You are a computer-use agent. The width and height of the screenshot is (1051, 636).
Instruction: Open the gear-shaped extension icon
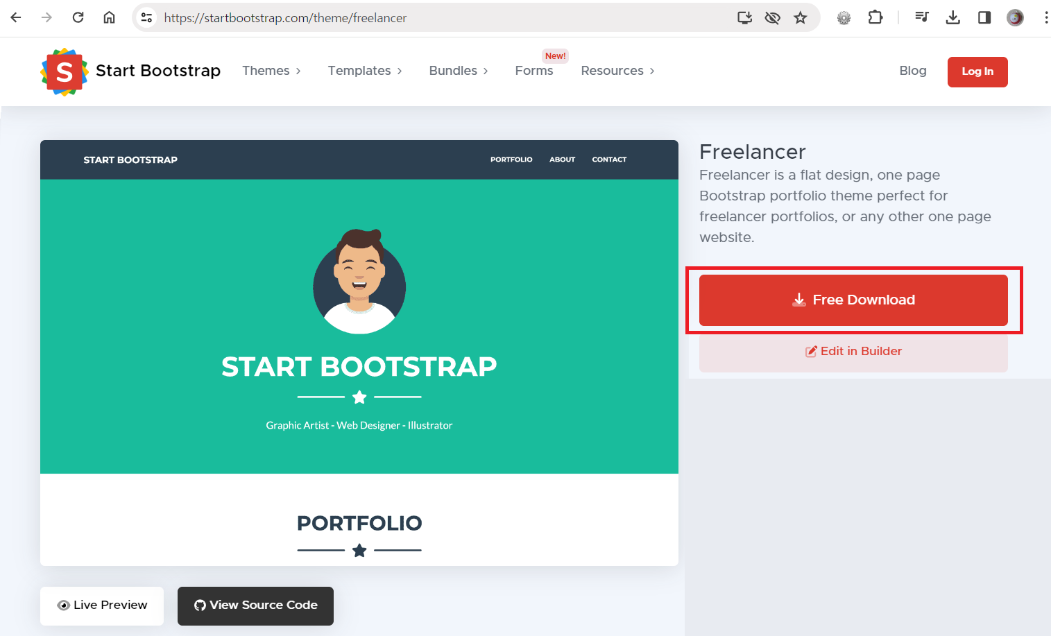point(844,18)
